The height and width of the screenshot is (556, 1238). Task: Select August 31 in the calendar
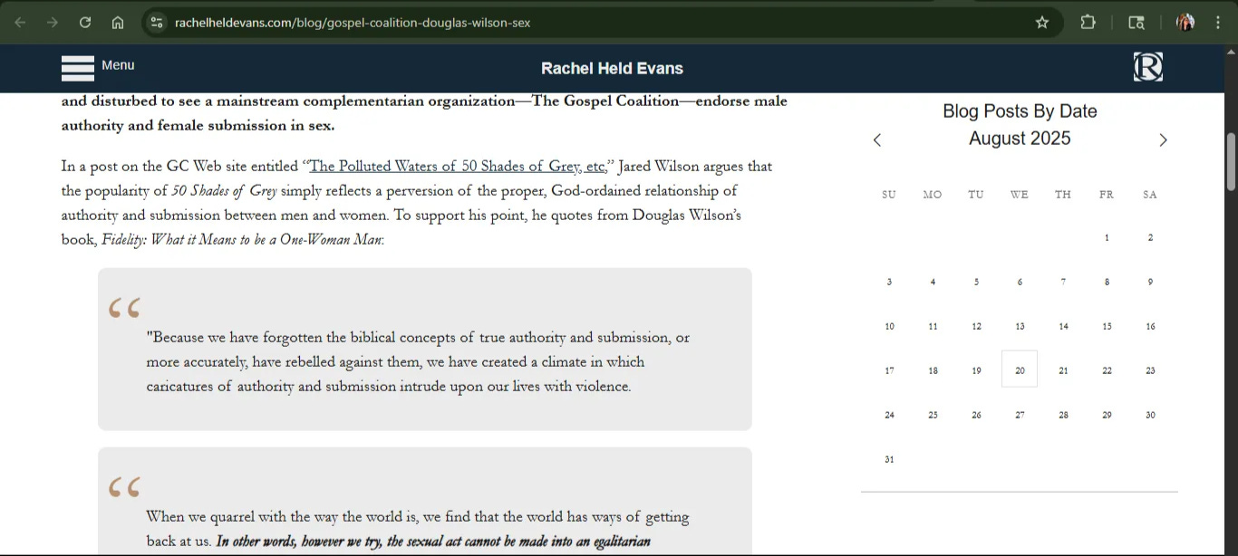889,459
